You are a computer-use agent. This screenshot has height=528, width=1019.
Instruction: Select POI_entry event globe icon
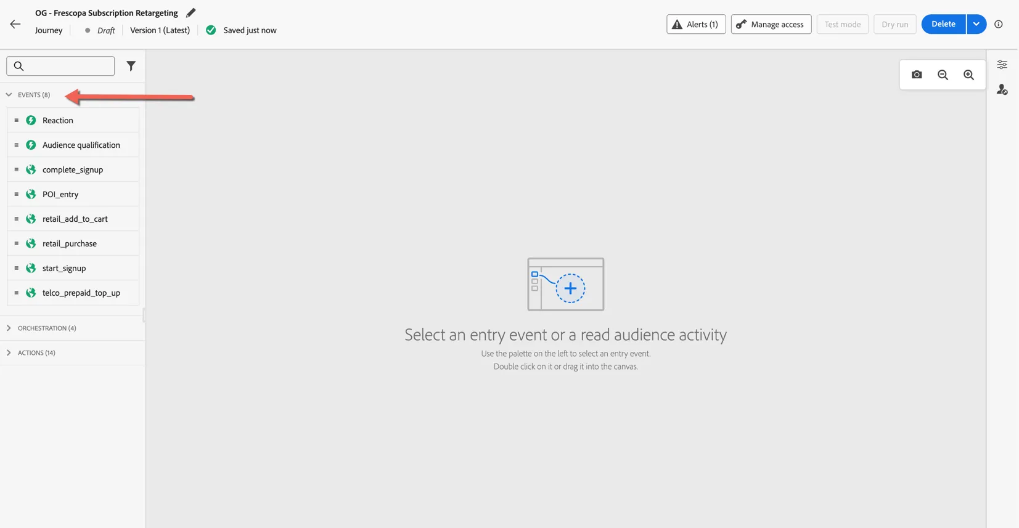pyautogui.click(x=31, y=194)
